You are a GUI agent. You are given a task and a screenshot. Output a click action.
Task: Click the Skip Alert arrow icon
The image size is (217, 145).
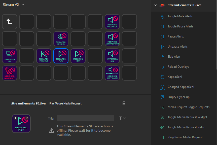tap(162, 57)
